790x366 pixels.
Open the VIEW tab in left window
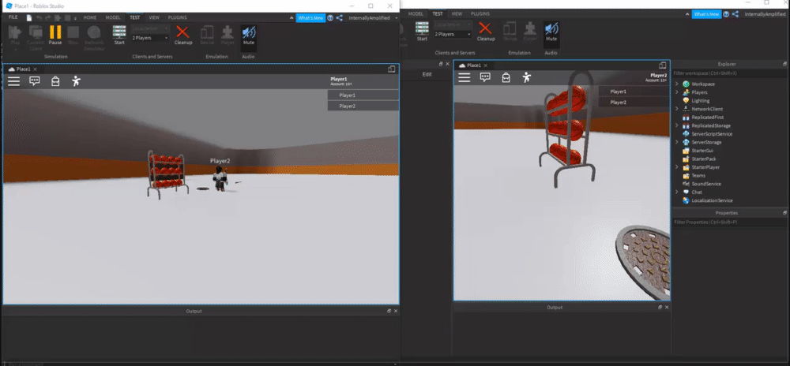click(x=154, y=17)
